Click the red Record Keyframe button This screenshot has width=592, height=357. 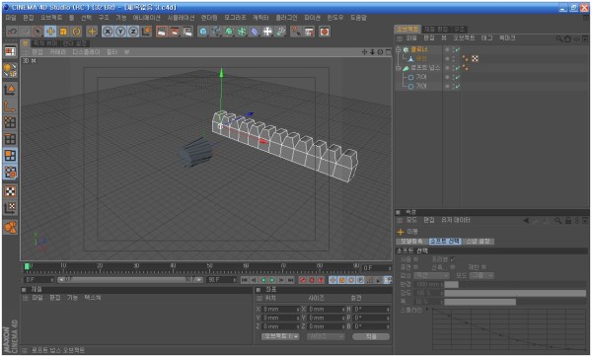tap(303, 280)
